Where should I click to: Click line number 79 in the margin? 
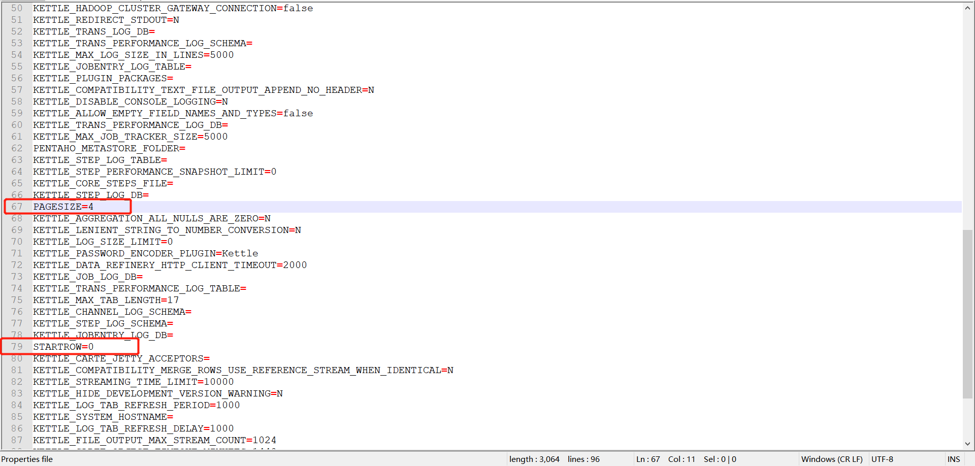click(x=17, y=347)
